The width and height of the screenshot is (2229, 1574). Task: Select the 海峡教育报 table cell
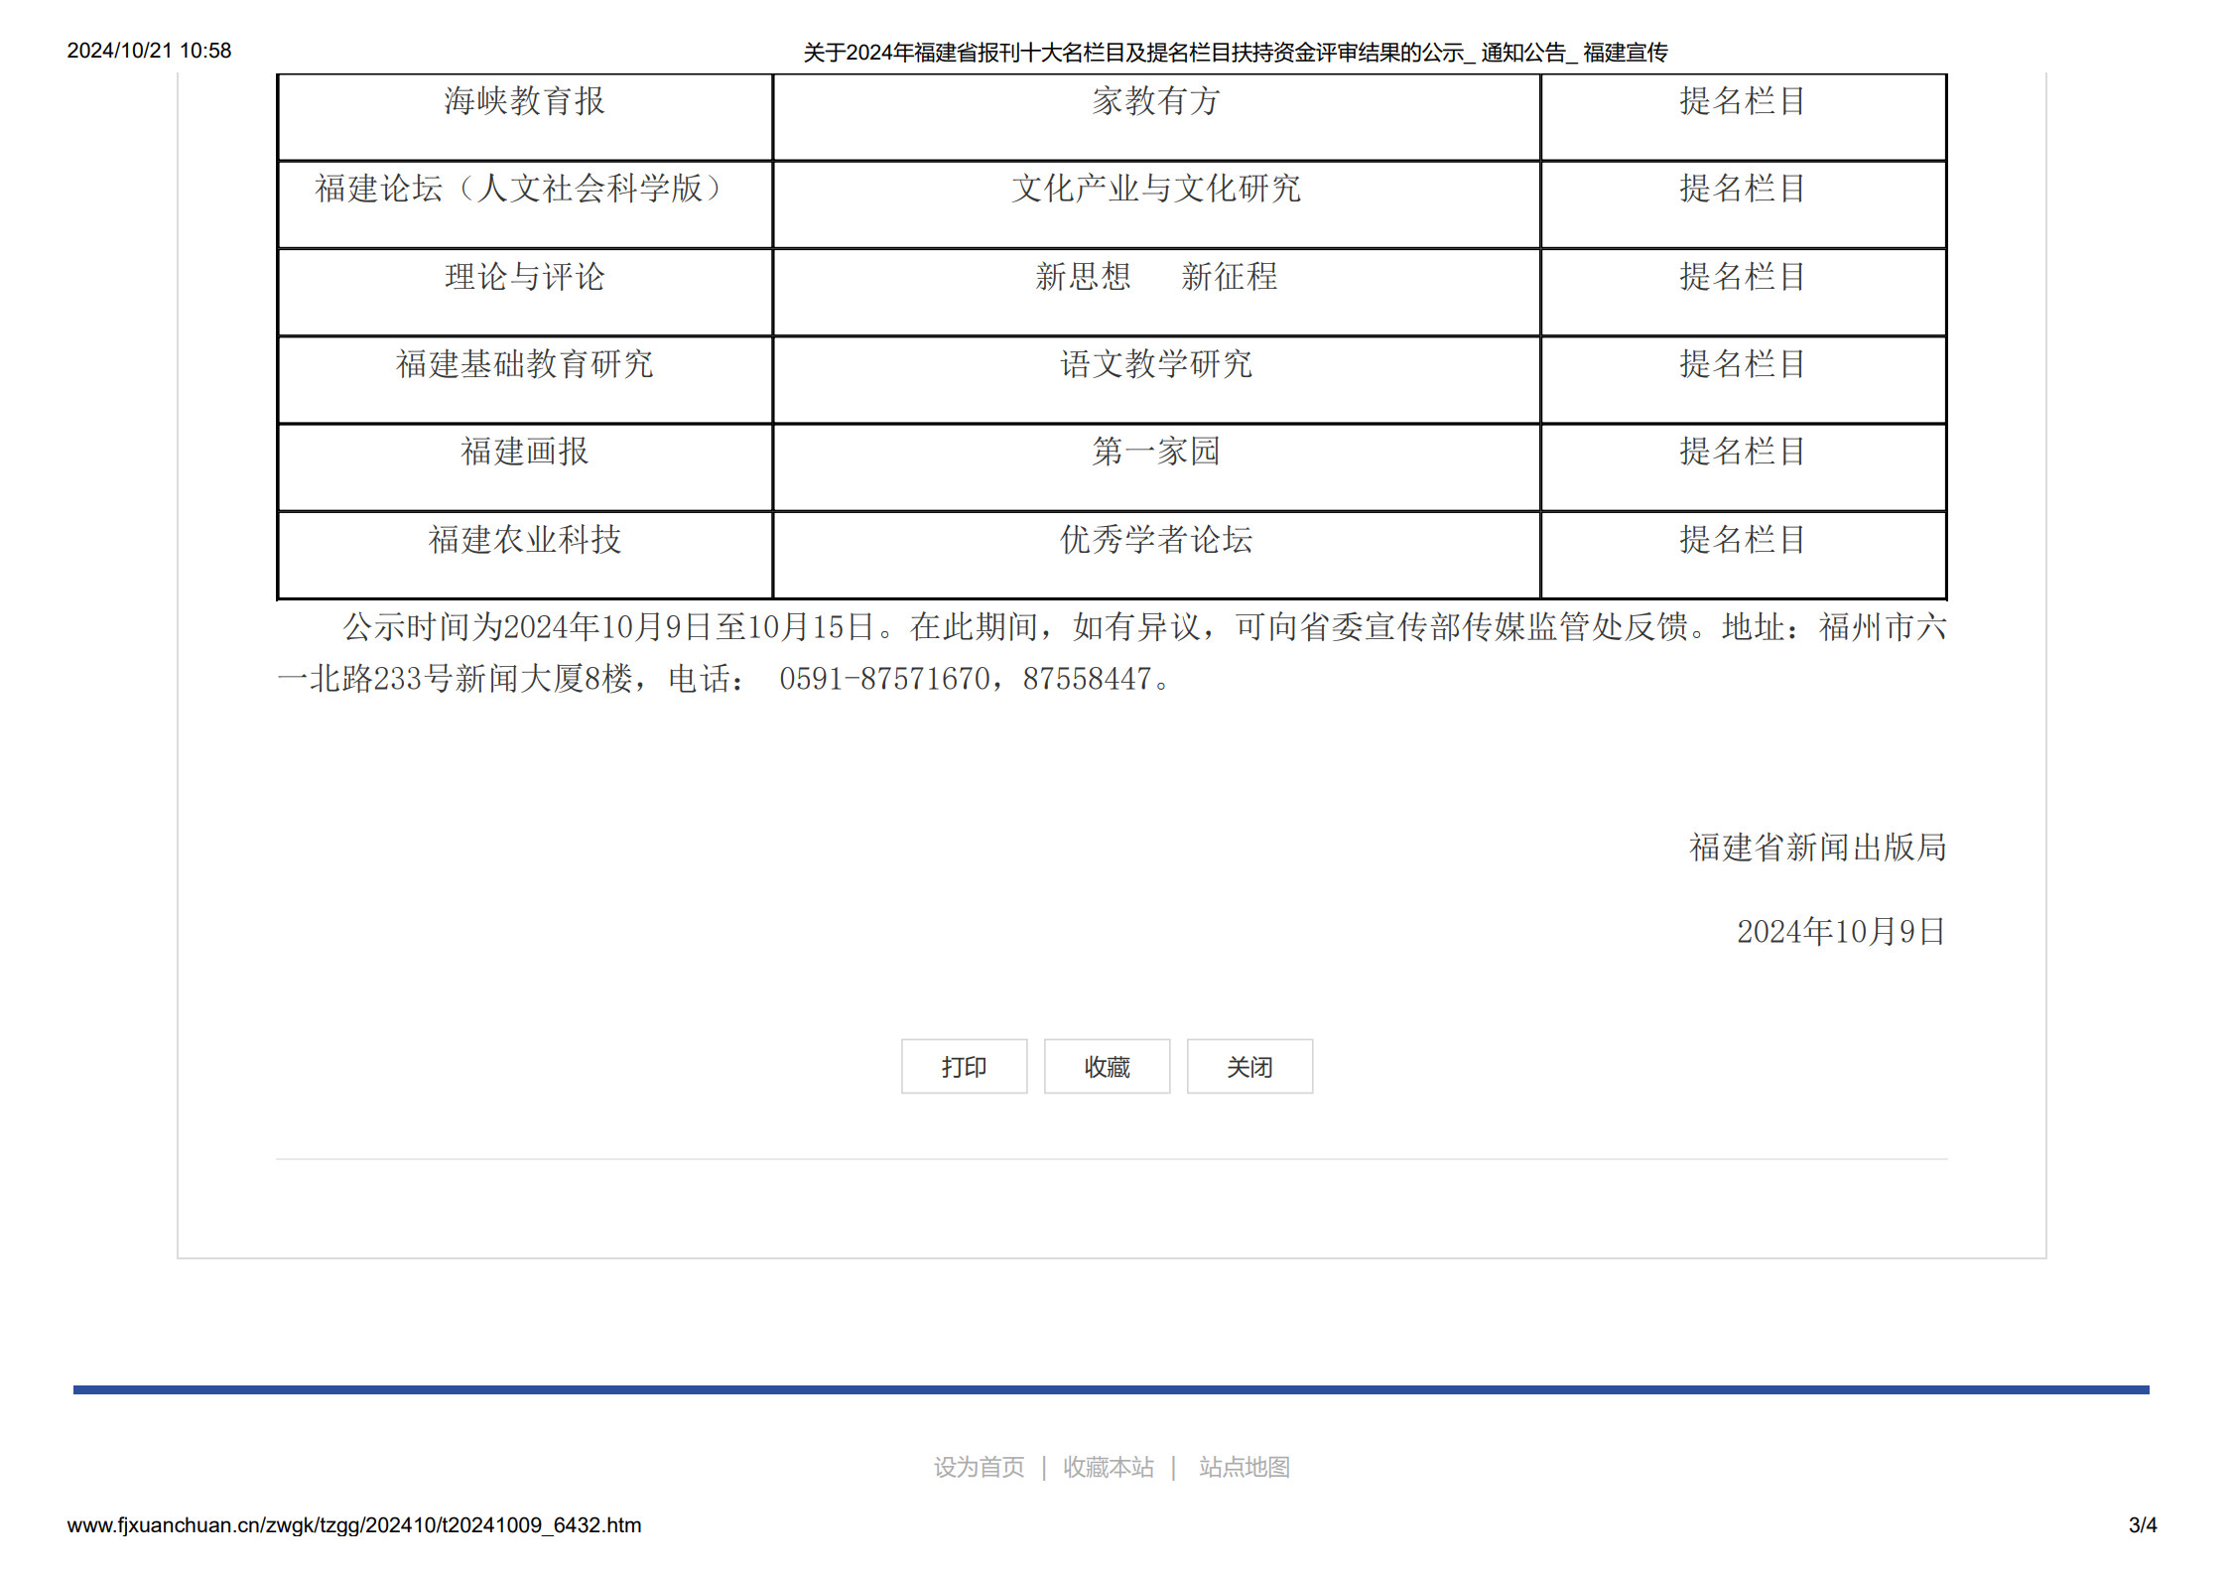pos(524,101)
